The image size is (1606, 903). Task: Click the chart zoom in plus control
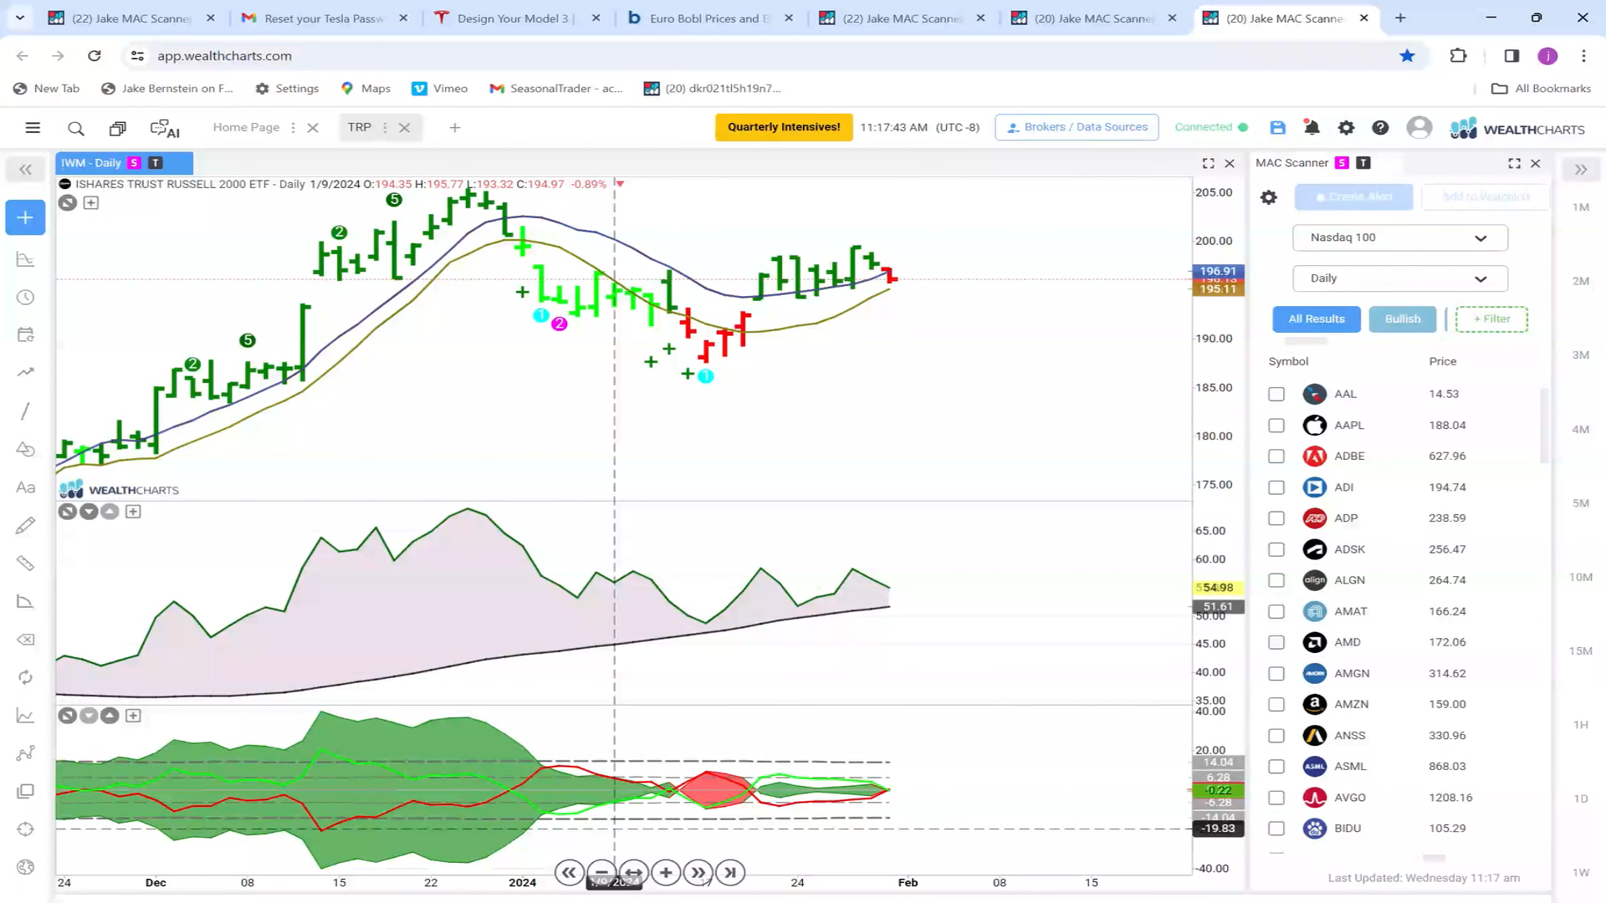tap(666, 873)
